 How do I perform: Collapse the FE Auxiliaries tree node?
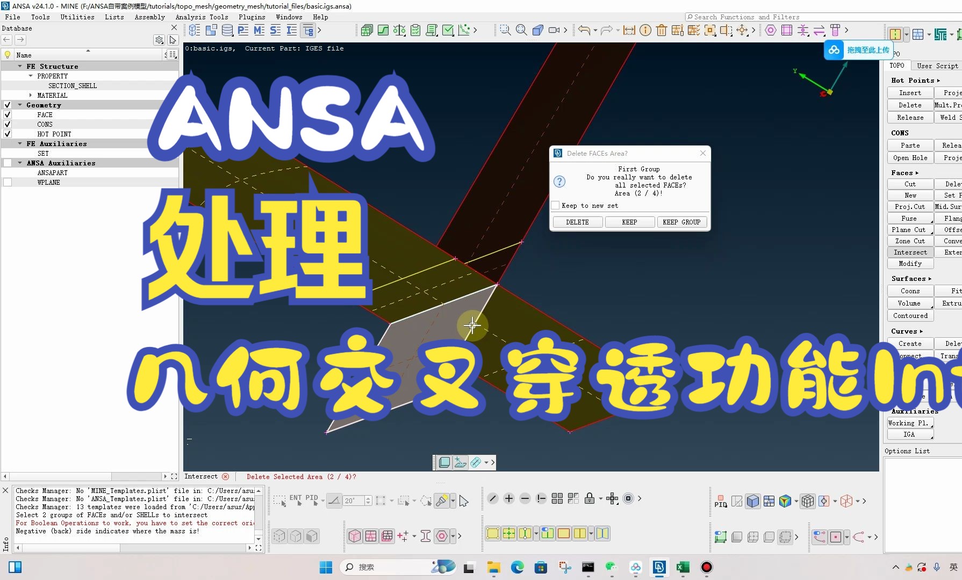pyautogui.click(x=20, y=143)
